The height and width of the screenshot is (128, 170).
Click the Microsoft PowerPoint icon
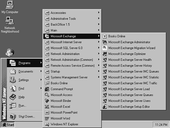click(x=47, y=113)
